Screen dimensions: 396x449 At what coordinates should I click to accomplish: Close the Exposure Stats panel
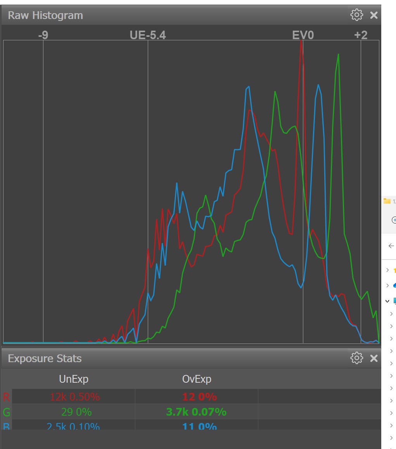click(x=374, y=358)
